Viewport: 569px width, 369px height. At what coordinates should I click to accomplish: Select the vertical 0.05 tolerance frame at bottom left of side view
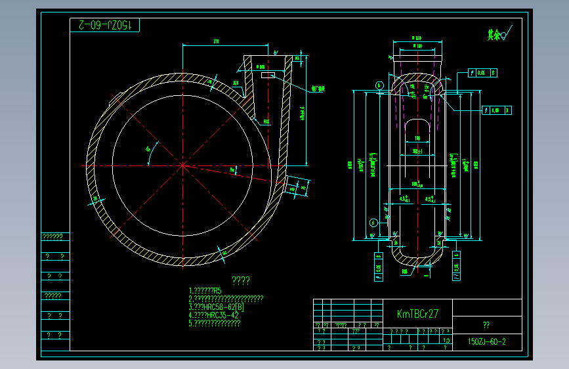pos(379,267)
